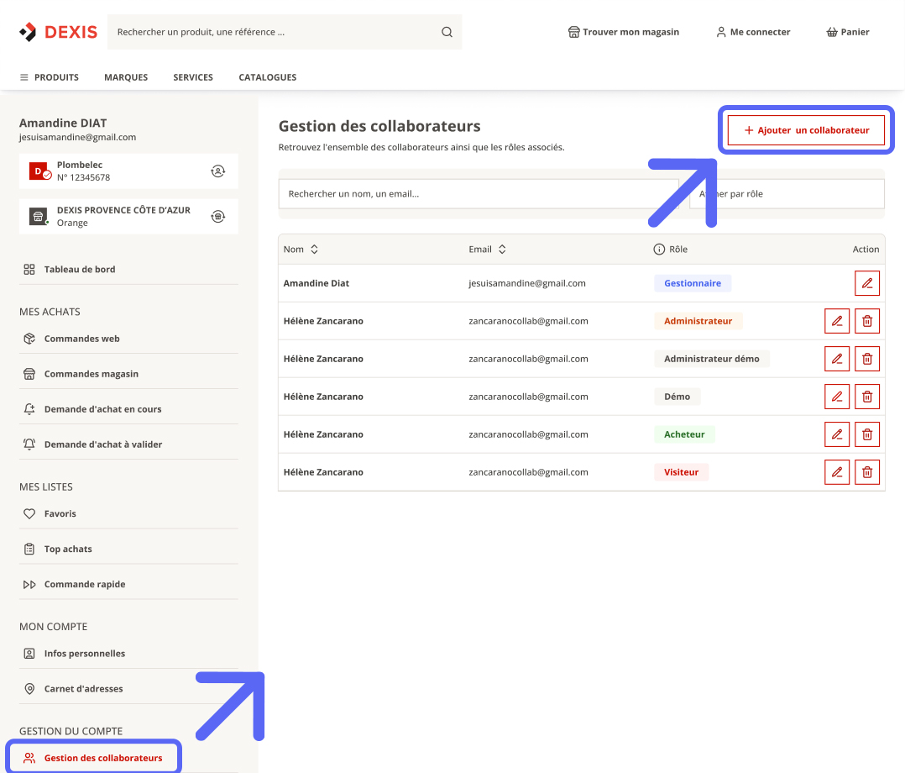
Task: Open Top achats
Action: pyautogui.click(x=128, y=549)
